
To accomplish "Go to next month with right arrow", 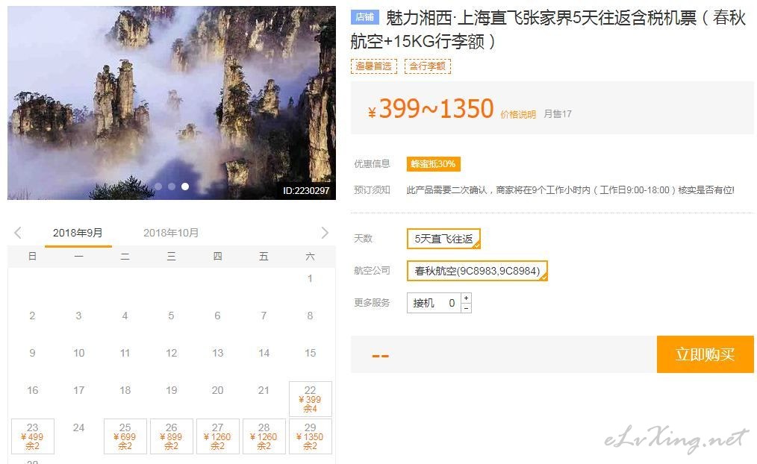I will coord(325,233).
